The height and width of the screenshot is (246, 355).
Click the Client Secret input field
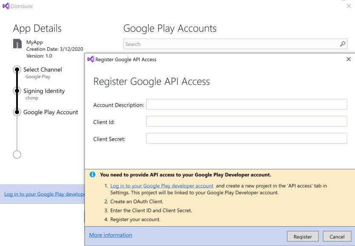(246, 139)
